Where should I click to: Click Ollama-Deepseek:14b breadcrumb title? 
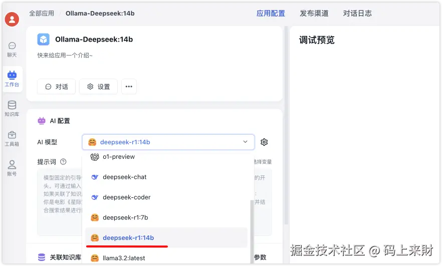tap(100, 13)
